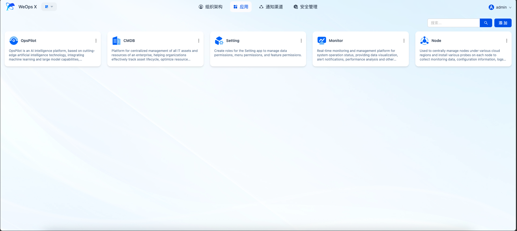Viewport: 517px width, 231px height.
Task: Expand the admin user menu
Action: (500, 7)
